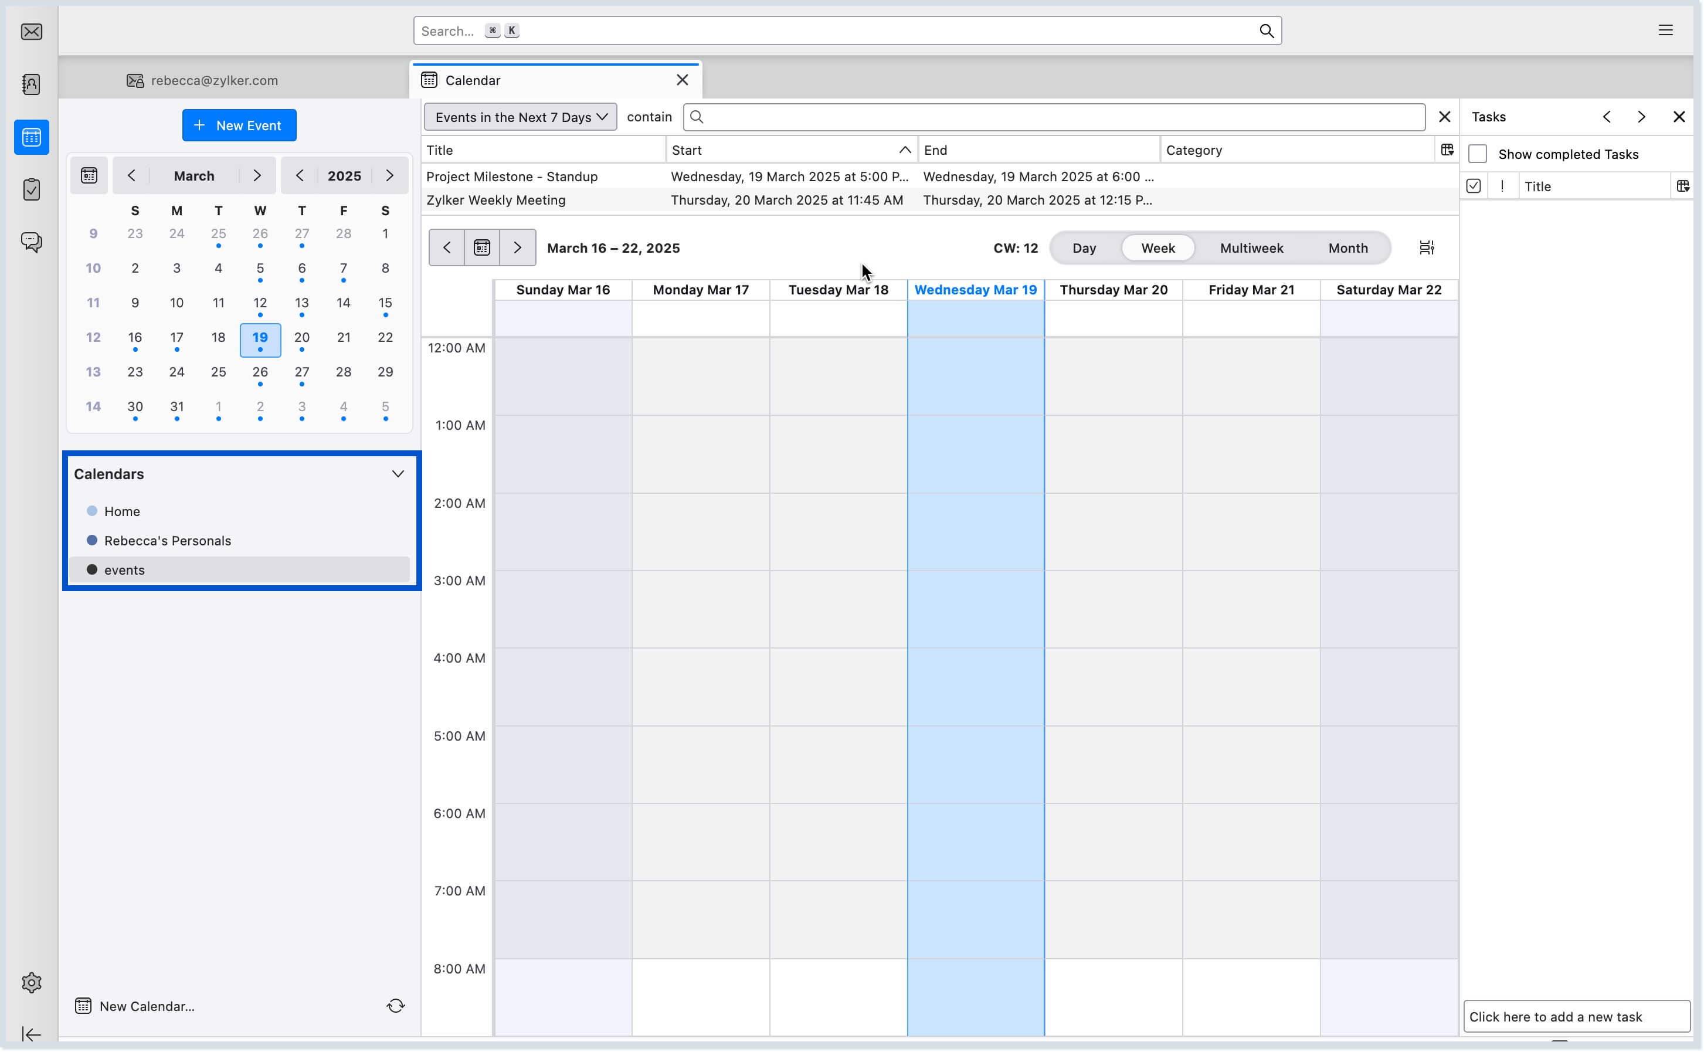Screen dimensions: 1704x1052
Task: Open Settings from the bottom sidebar
Action: tap(31, 982)
